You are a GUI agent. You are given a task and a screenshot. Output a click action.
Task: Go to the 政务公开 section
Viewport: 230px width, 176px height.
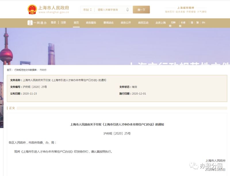(126, 22)
